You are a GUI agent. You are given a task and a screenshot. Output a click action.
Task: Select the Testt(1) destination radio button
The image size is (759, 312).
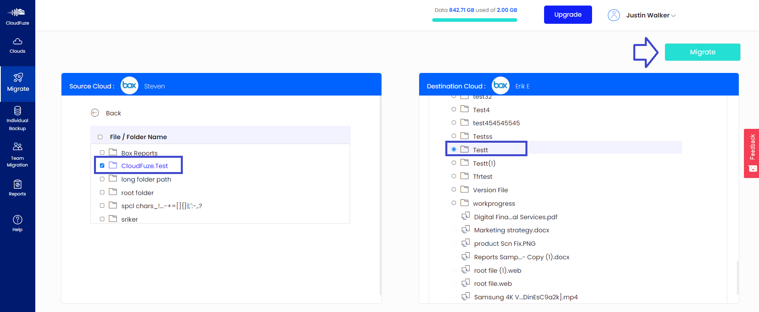[454, 163]
